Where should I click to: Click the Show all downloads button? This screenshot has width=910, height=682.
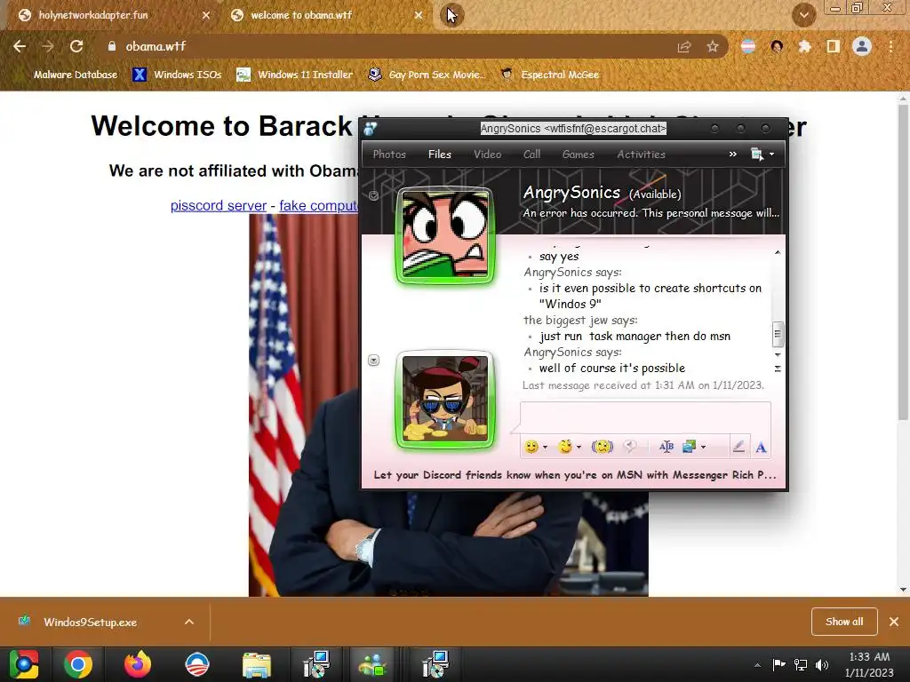click(x=844, y=622)
